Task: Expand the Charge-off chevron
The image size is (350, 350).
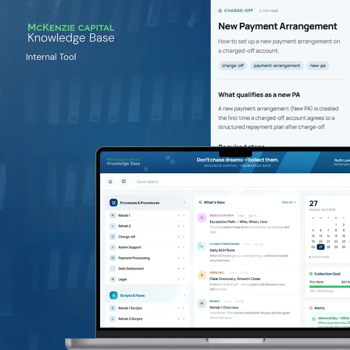Action: 184,237
